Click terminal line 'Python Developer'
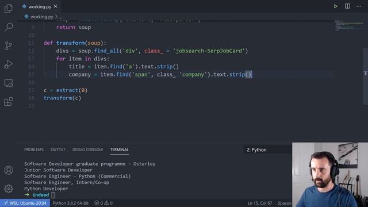The height and width of the screenshot is (207, 368). [46, 189]
